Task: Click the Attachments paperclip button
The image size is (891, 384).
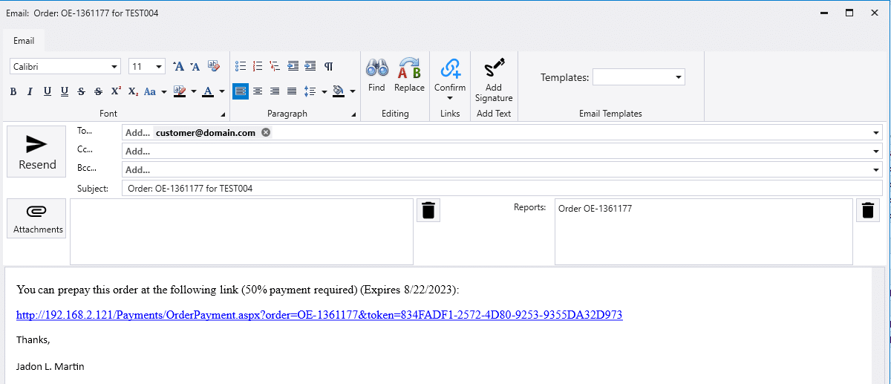Action: click(x=37, y=218)
